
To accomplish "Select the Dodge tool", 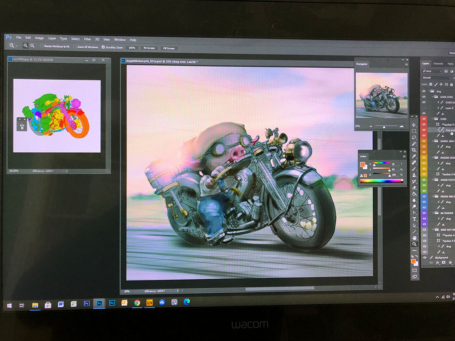I will pyautogui.click(x=414, y=206).
